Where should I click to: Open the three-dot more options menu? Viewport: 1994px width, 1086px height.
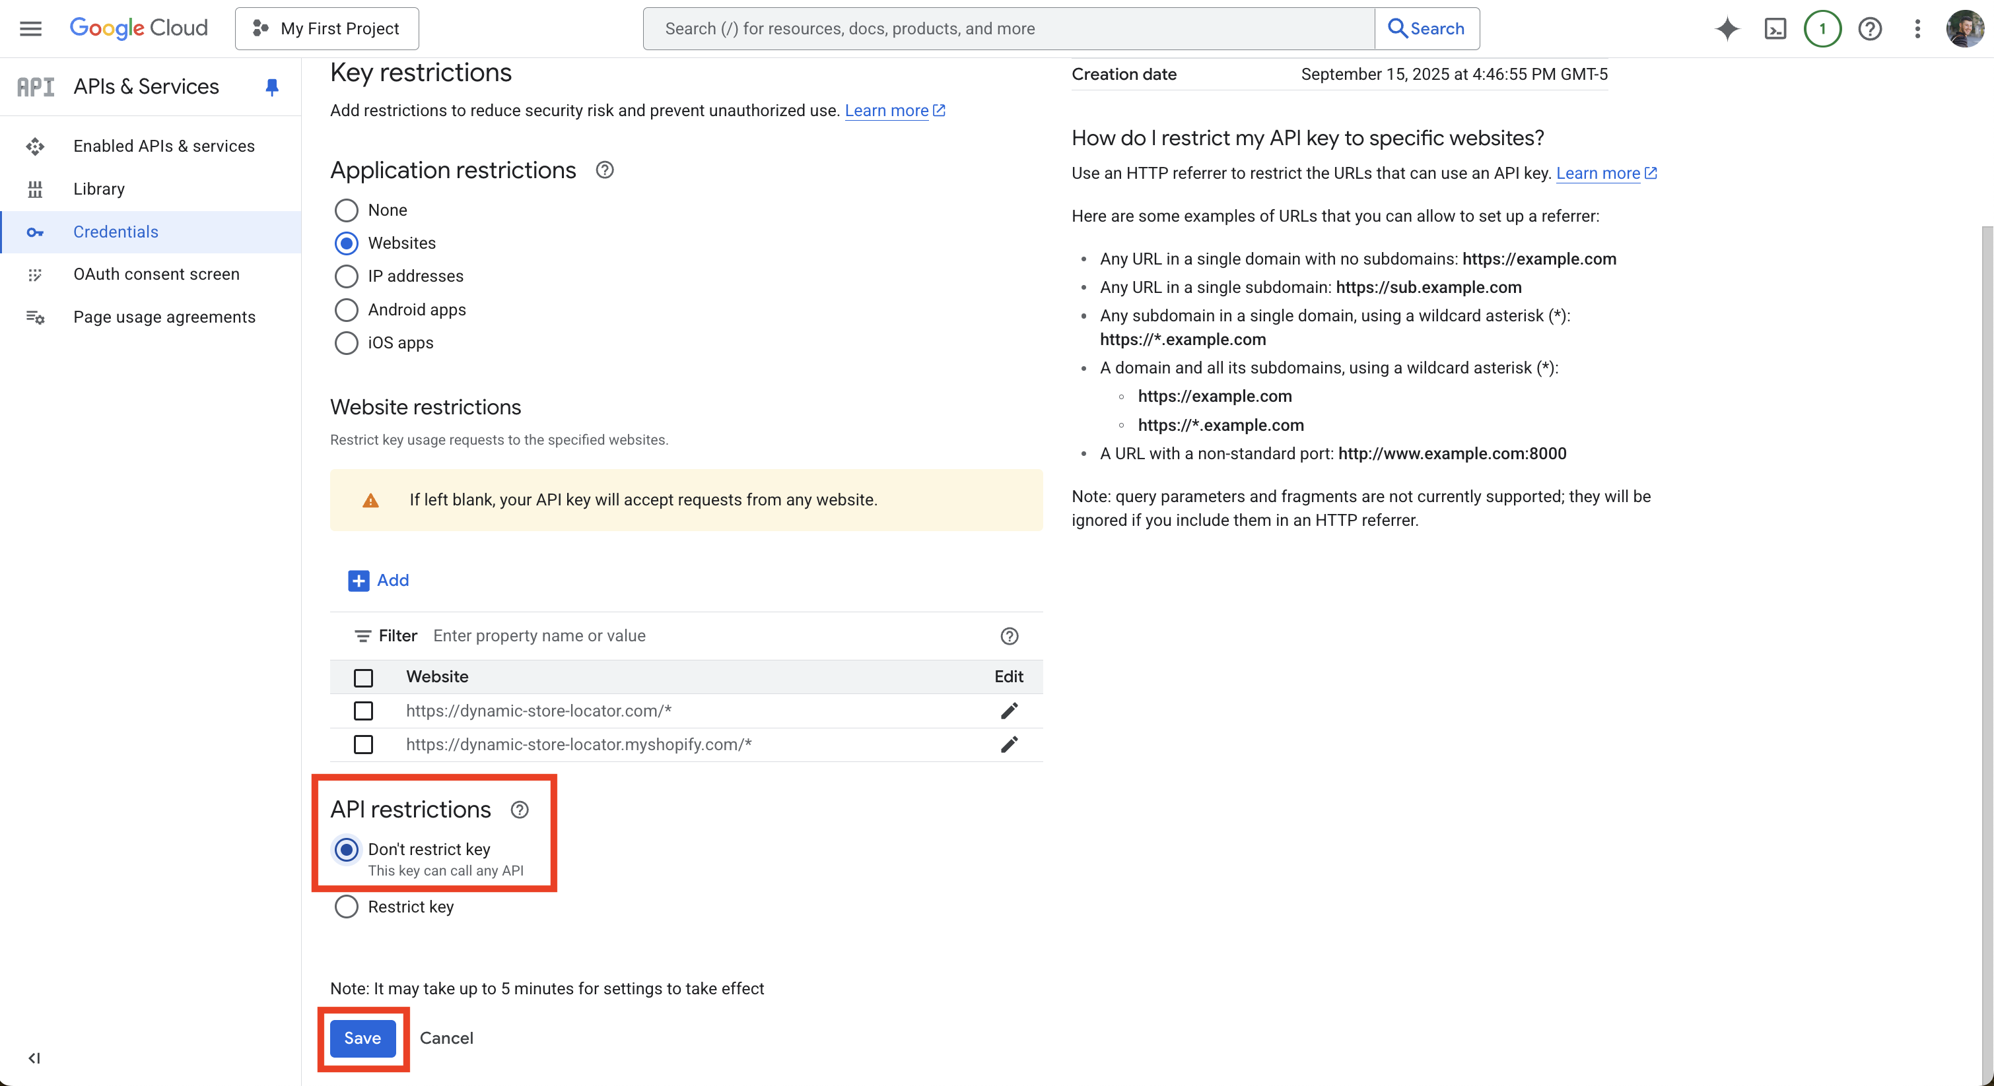[x=1917, y=28]
